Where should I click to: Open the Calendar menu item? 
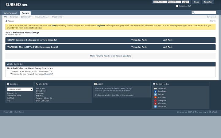coord(14,17)
